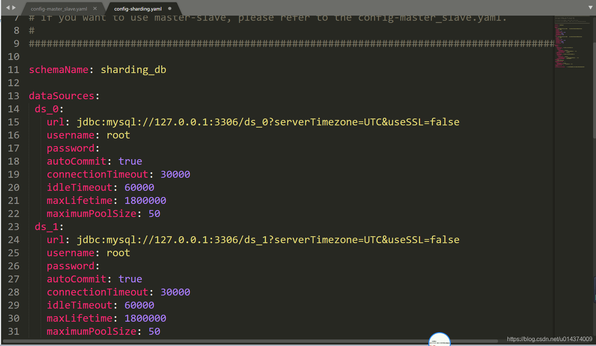
Task: Click the unsaved dot on config-sharding.yaml tab
Action: point(170,8)
